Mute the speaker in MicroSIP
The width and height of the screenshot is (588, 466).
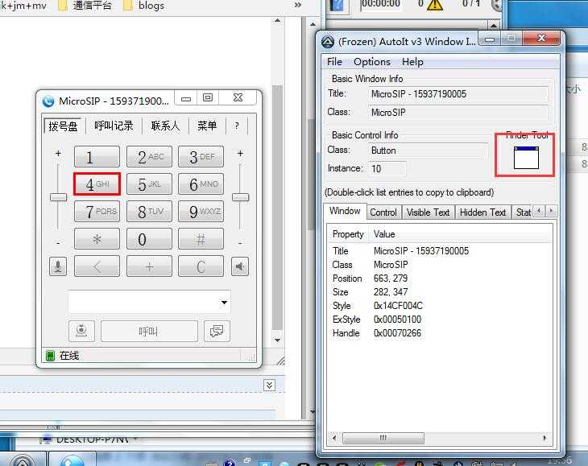click(240, 266)
